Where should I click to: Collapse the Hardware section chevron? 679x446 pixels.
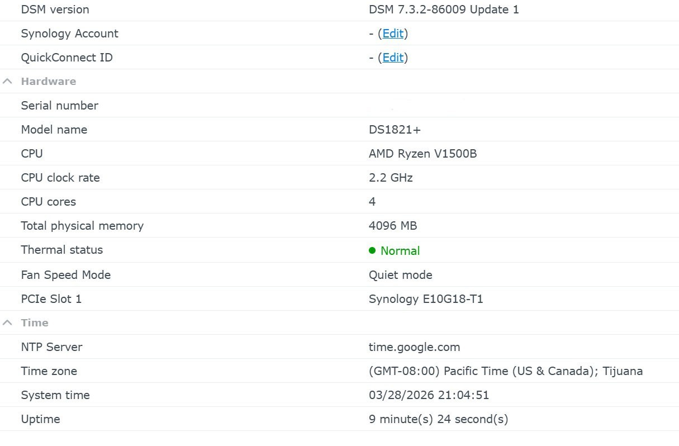(x=8, y=82)
